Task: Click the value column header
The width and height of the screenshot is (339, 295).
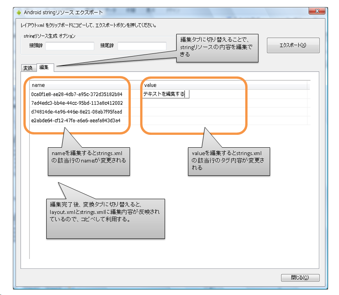Action: coord(224,85)
